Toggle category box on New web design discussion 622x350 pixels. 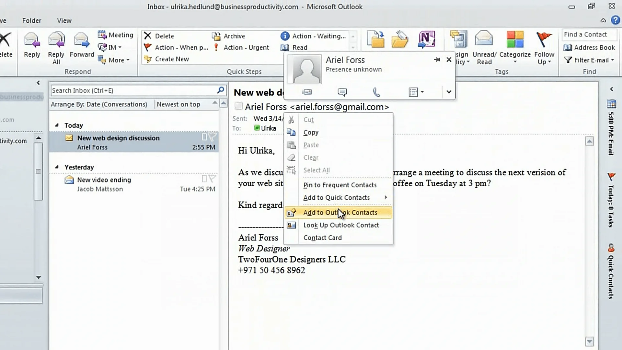[204, 137]
